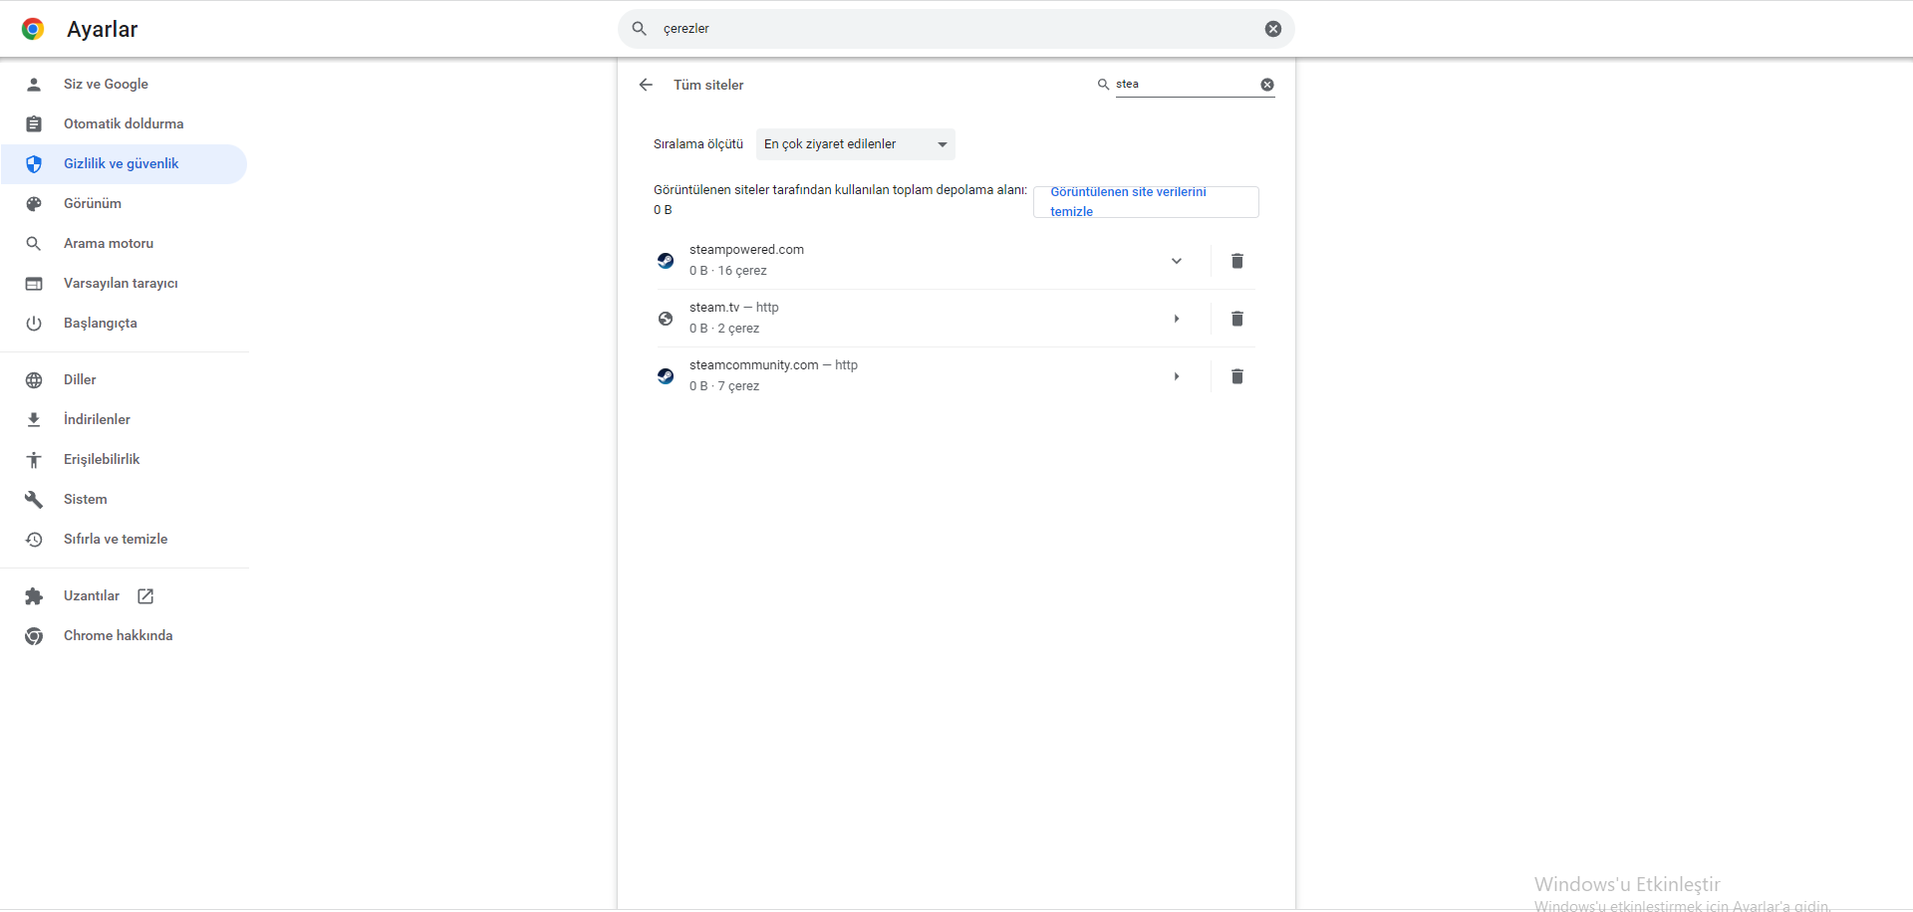Clear the site filter containing stea
Screen dimensions: 1913x912
(1267, 85)
